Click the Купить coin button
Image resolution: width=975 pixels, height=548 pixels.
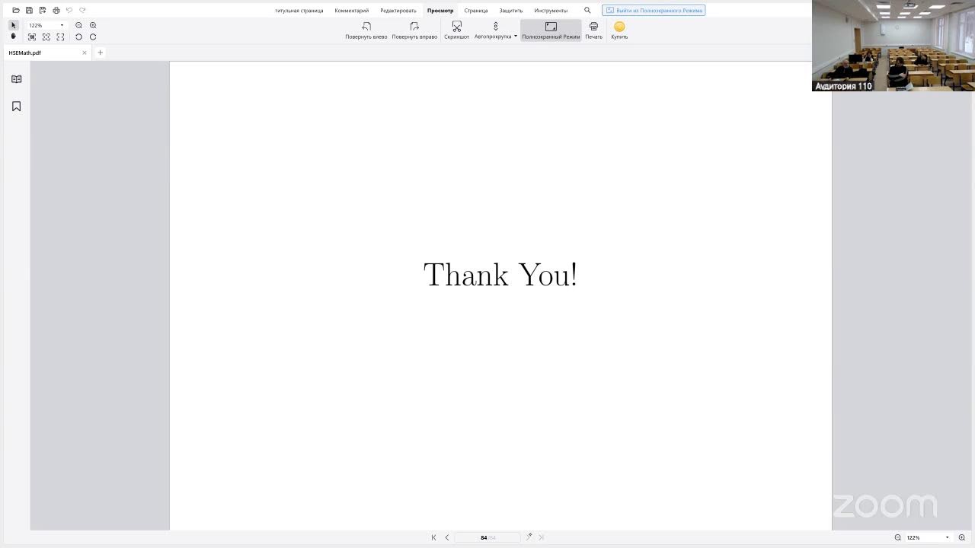619,30
